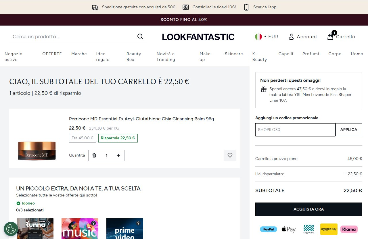
Task: Click the Diggecard payment icon
Action: pos(309,229)
